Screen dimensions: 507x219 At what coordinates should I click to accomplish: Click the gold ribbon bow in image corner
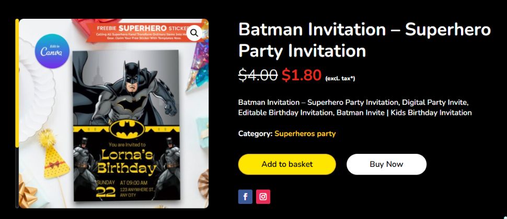pos(27,194)
